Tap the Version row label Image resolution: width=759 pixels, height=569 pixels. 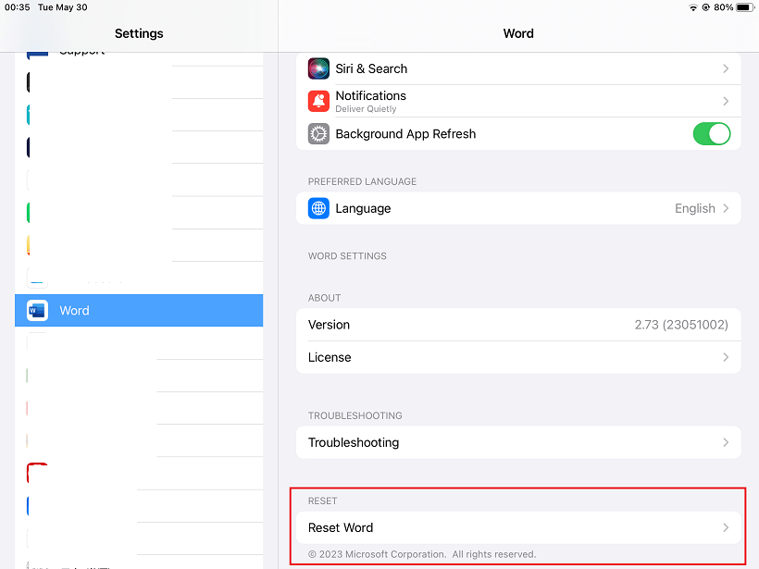coord(329,325)
